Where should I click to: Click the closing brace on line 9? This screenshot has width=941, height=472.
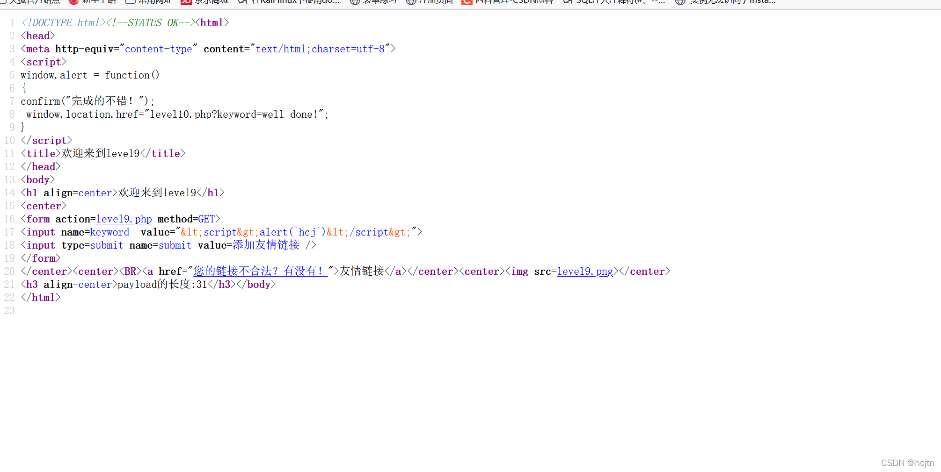22,127
